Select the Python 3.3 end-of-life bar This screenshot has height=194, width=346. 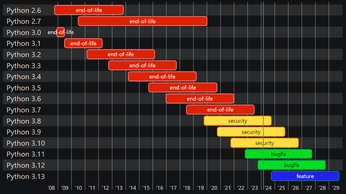click(142, 65)
